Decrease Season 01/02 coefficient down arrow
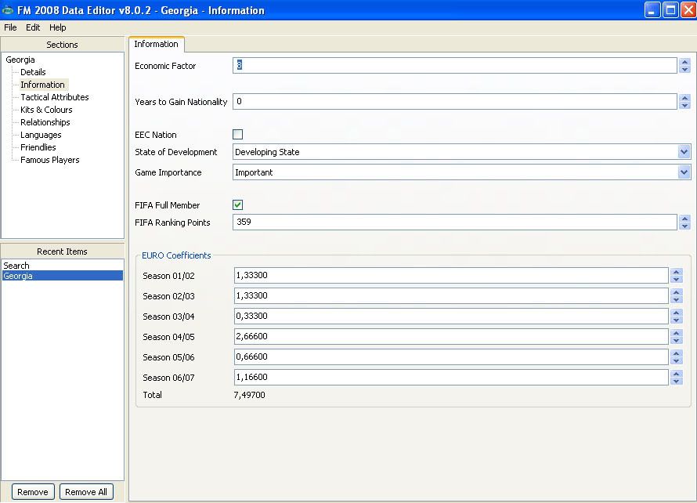The height and width of the screenshot is (503, 697). pos(676,279)
